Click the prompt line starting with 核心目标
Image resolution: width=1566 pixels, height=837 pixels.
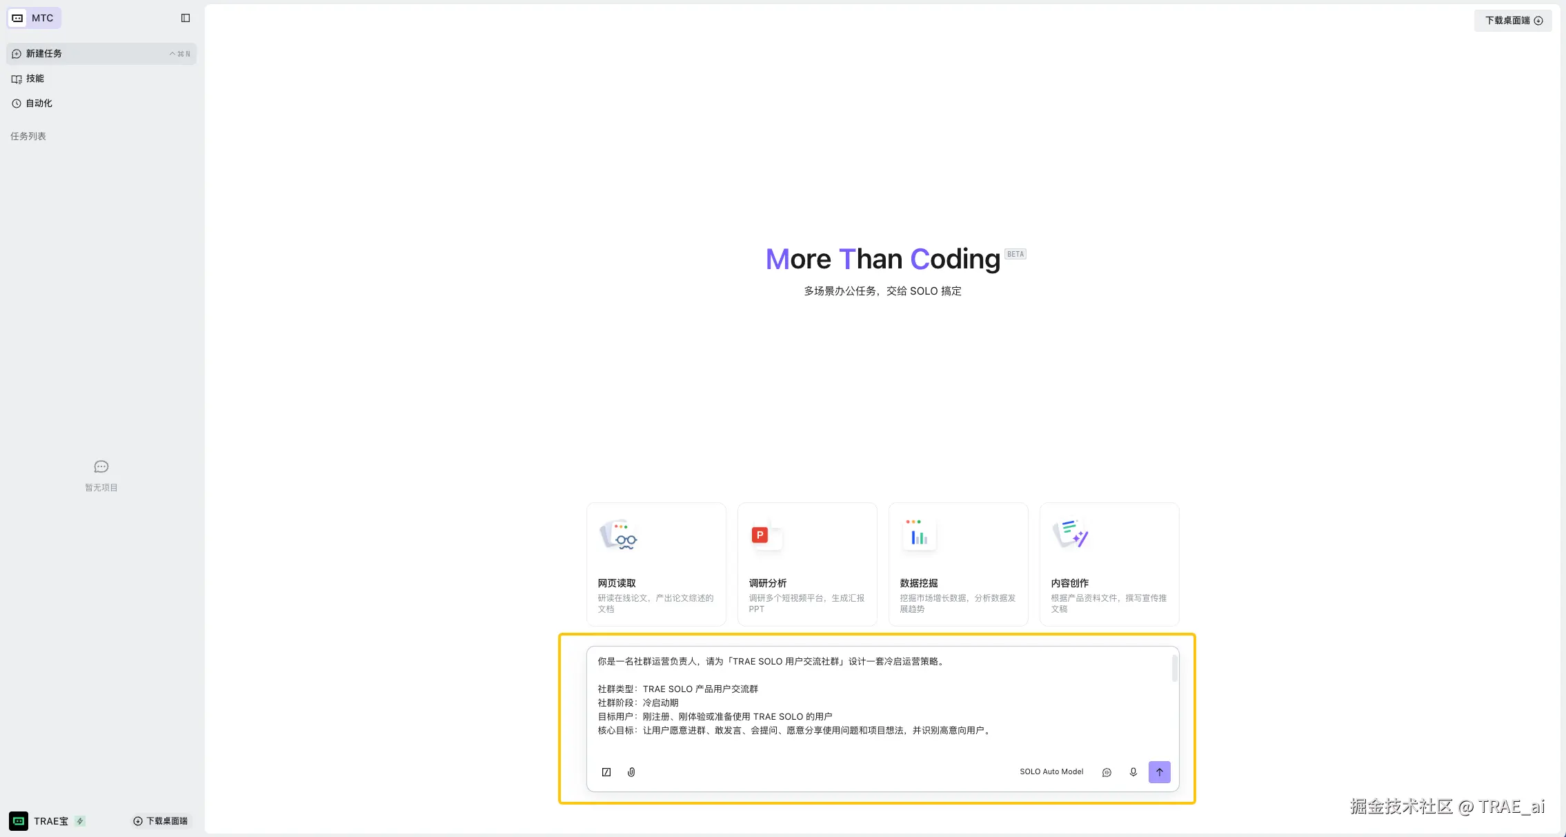click(795, 731)
